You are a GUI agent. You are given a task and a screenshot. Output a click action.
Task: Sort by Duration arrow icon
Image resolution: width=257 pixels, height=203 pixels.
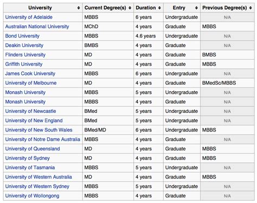[159, 8]
